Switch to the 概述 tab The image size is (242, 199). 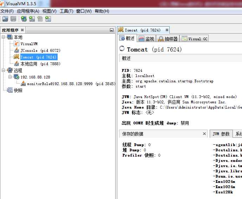click(x=127, y=38)
